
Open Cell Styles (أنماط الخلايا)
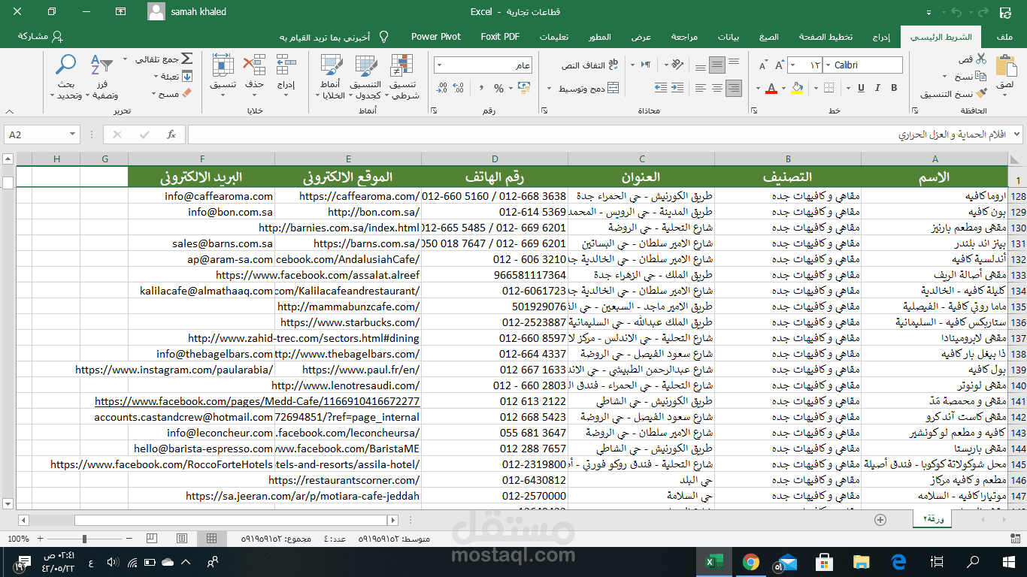[330, 77]
